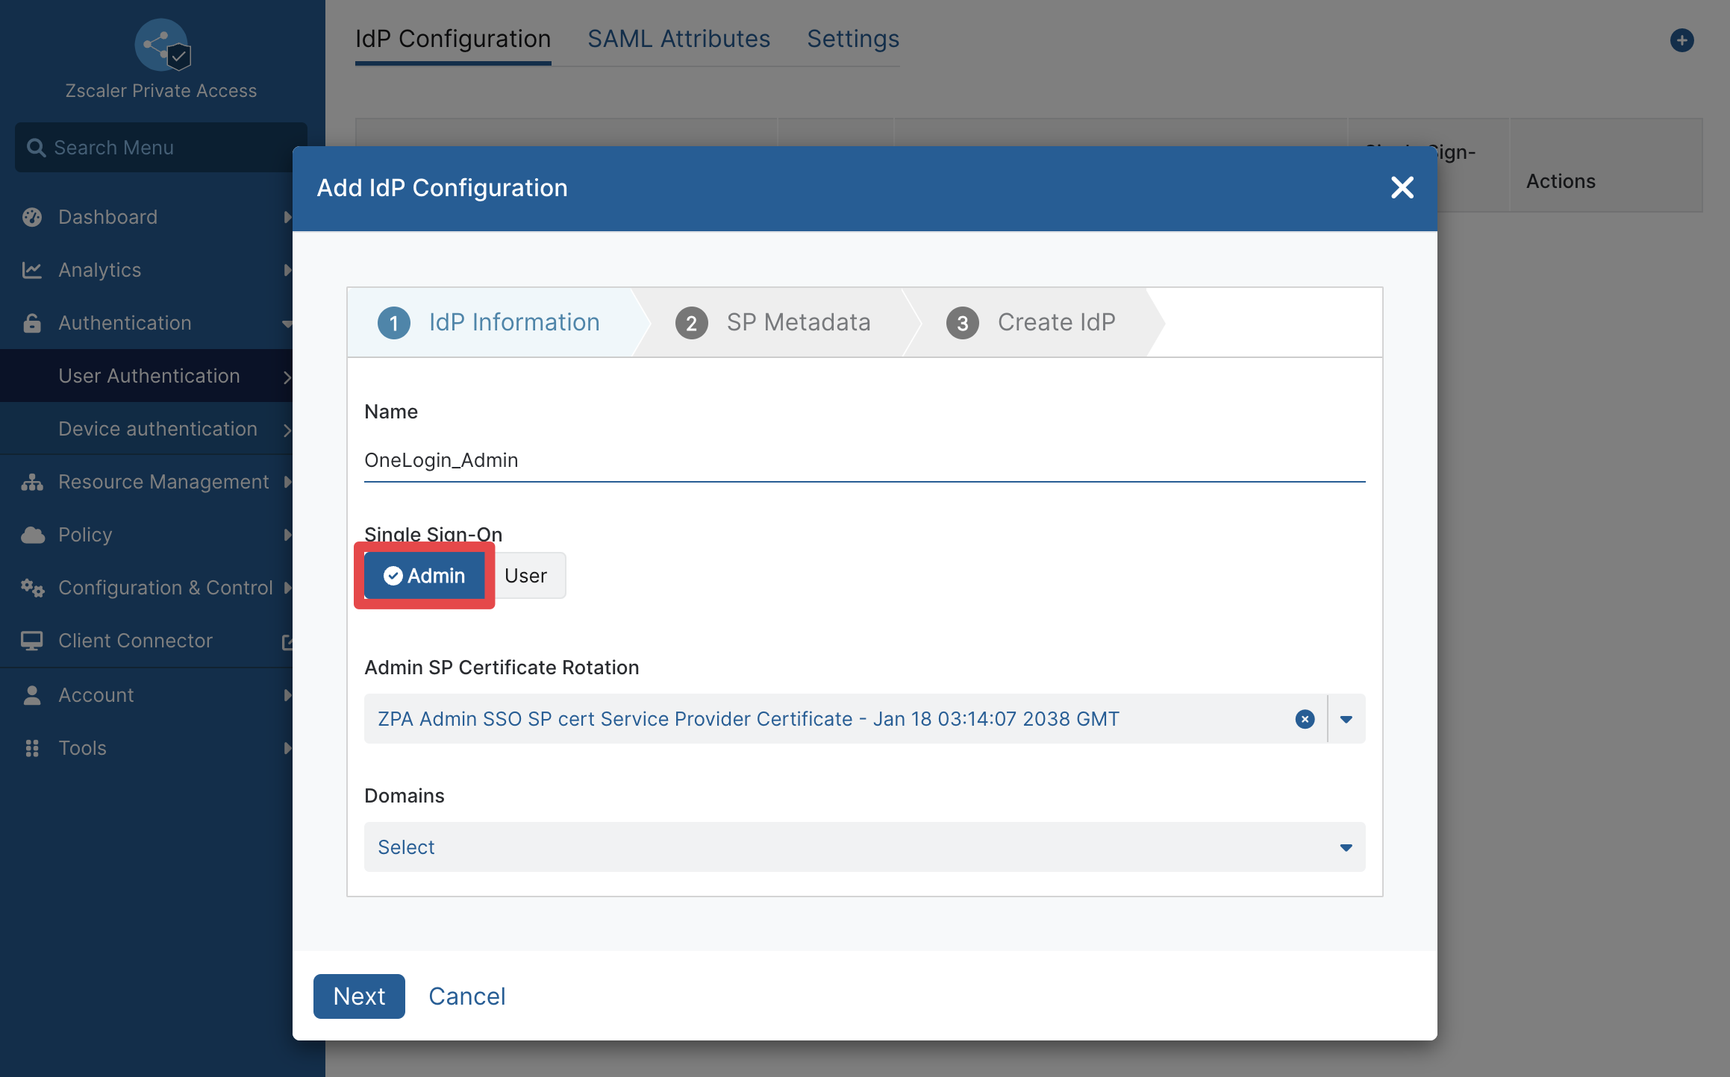Click the Client Connector monitor icon
This screenshot has width=1730, height=1077.
click(32, 641)
